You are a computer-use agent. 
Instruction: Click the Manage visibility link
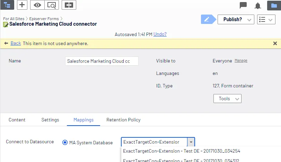241,60
